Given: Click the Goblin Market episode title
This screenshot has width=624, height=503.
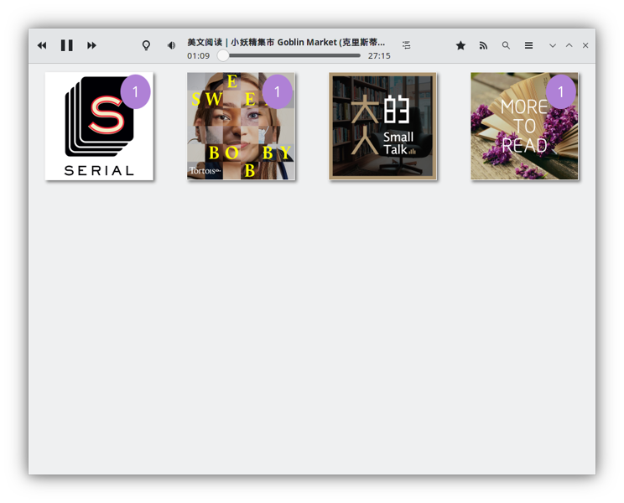Looking at the screenshot, I should tap(286, 42).
